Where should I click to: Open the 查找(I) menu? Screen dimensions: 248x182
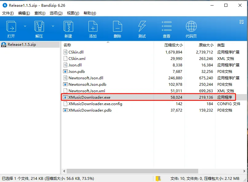coord(40,13)
